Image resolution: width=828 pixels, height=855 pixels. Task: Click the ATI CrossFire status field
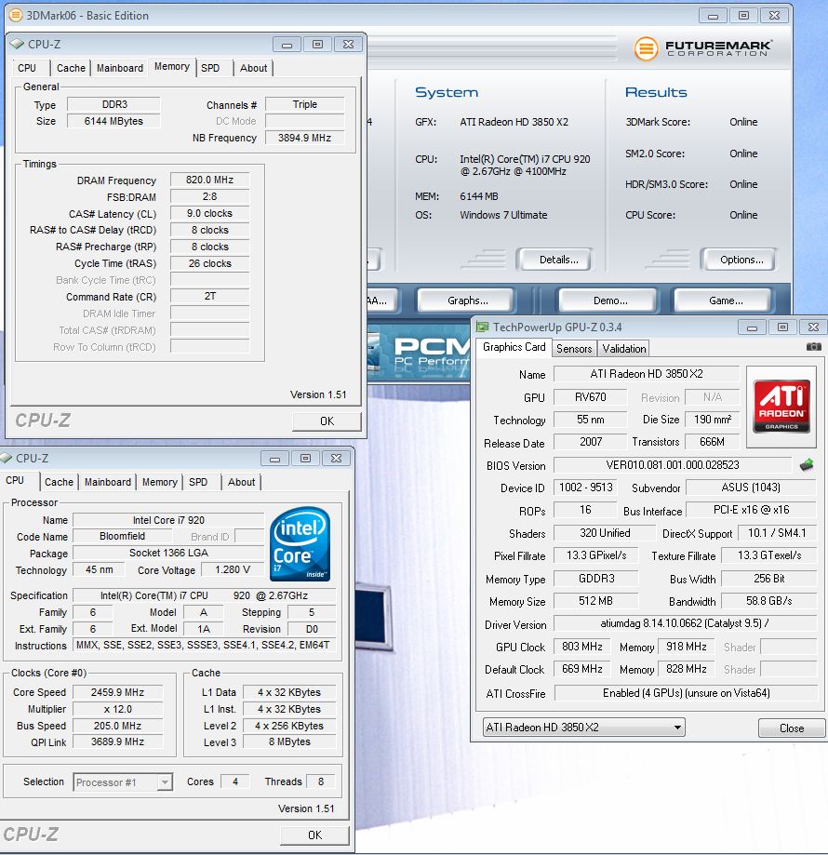pos(686,693)
